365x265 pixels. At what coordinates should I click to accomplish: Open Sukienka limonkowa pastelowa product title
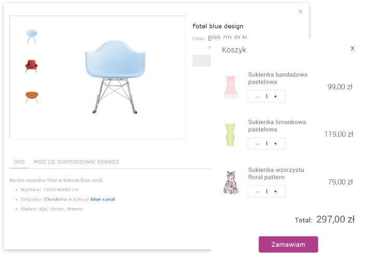coord(276,126)
